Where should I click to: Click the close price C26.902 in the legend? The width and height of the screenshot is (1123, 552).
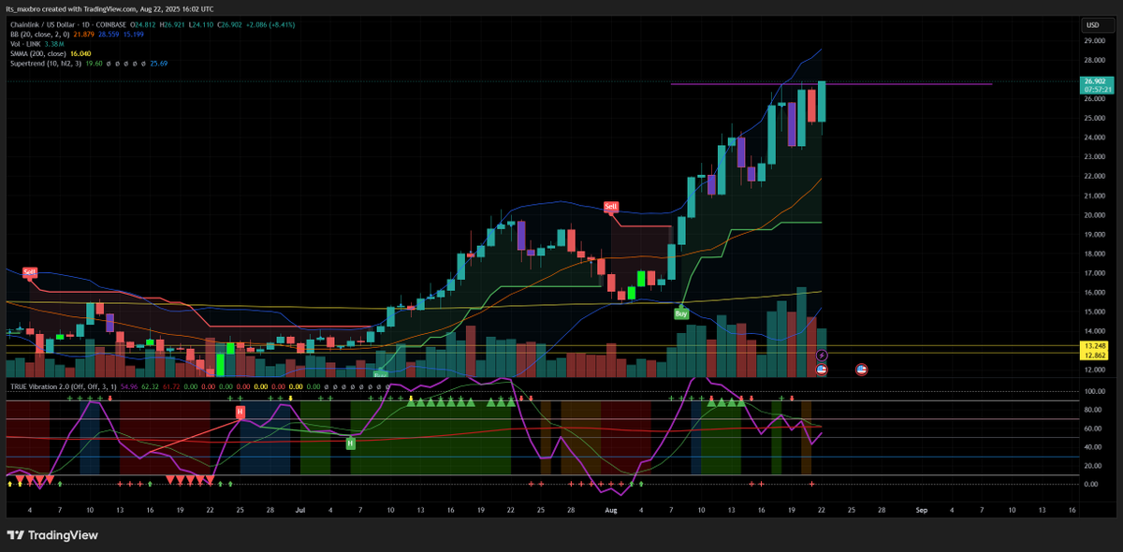229,24
